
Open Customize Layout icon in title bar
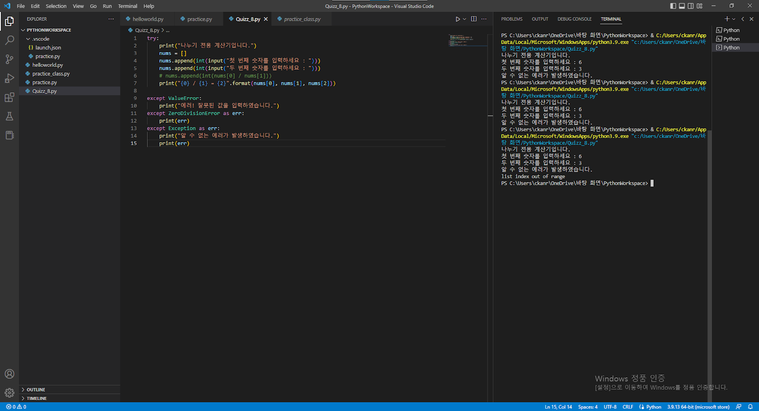pos(699,6)
